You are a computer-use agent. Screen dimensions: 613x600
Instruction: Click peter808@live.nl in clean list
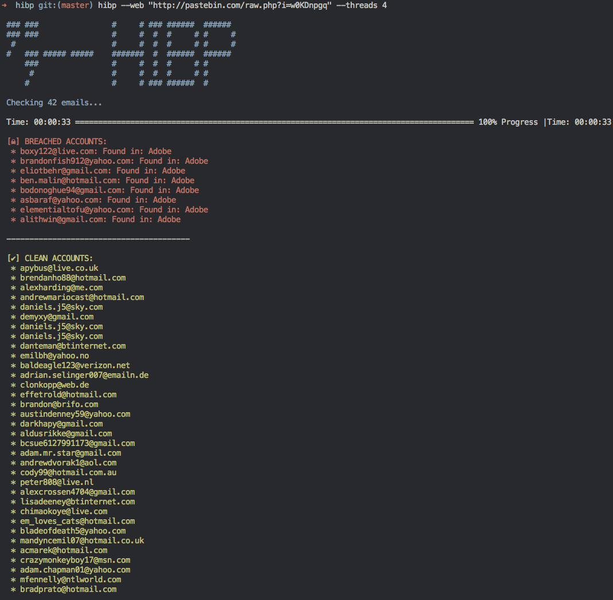tap(57, 483)
